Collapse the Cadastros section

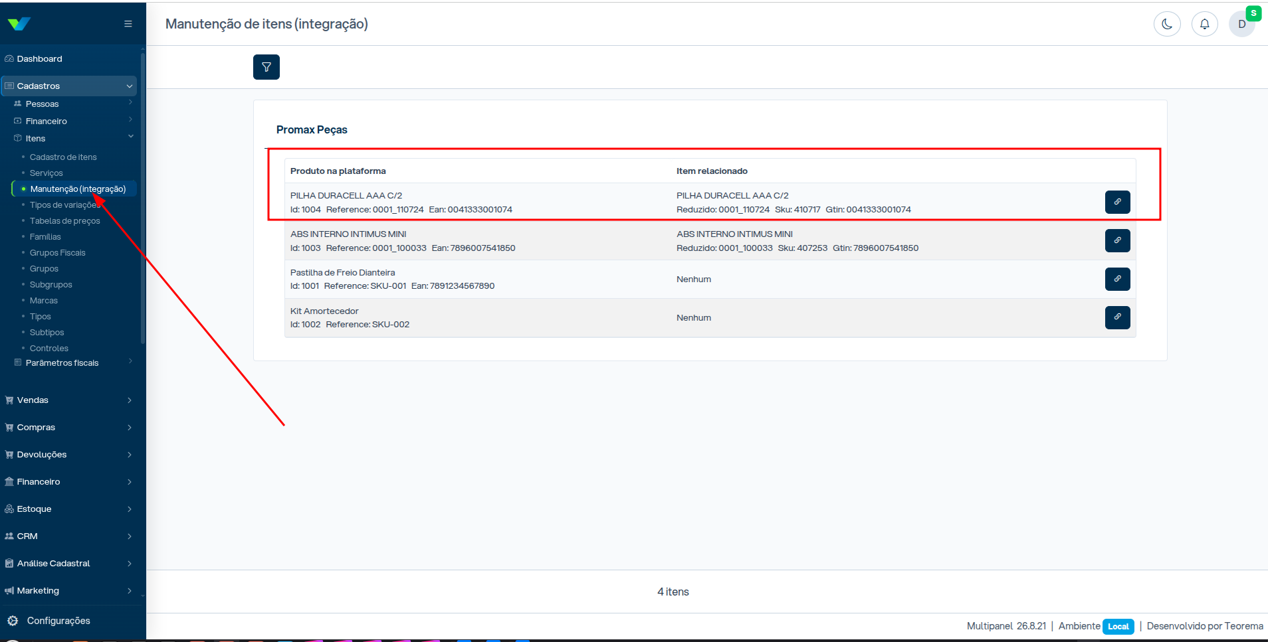click(69, 86)
